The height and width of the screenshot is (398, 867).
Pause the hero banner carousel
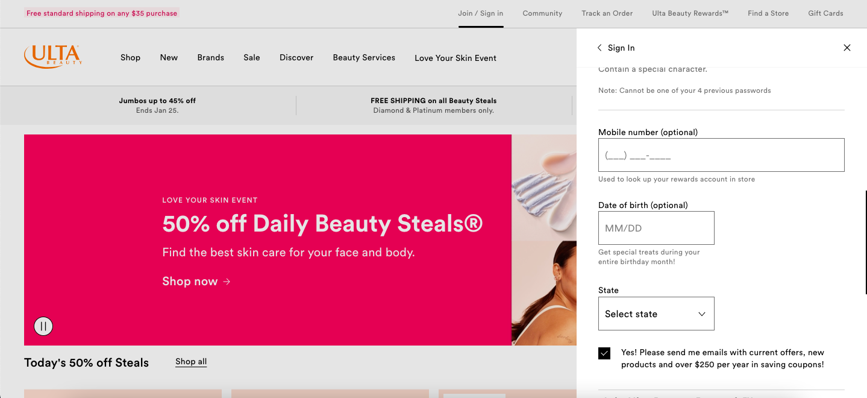pyautogui.click(x=43, y=326)
